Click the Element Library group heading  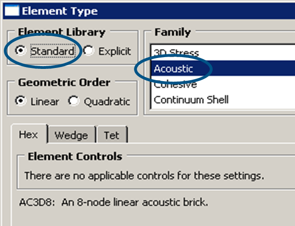tap(62, 32)
